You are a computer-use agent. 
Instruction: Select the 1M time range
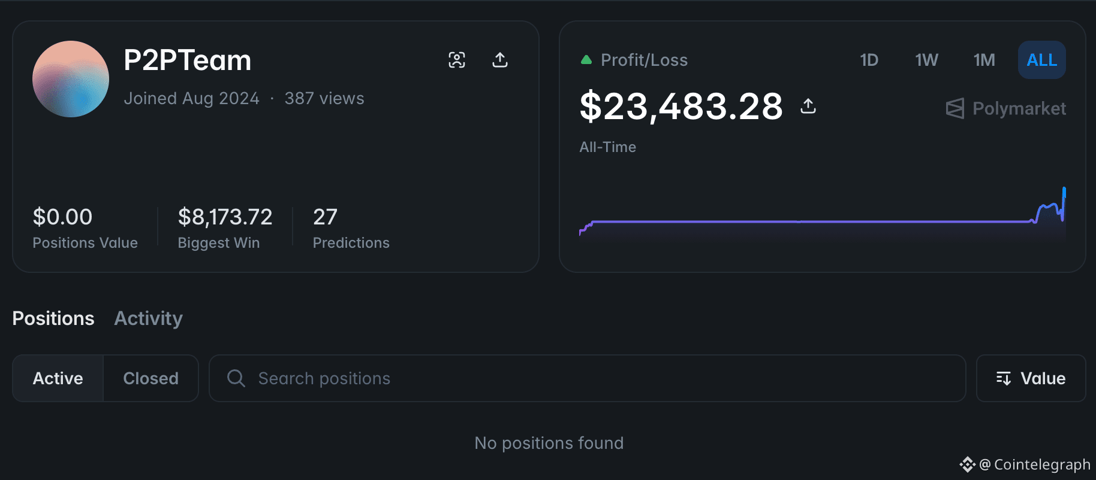pyautogui.click(x=984, y=60)
